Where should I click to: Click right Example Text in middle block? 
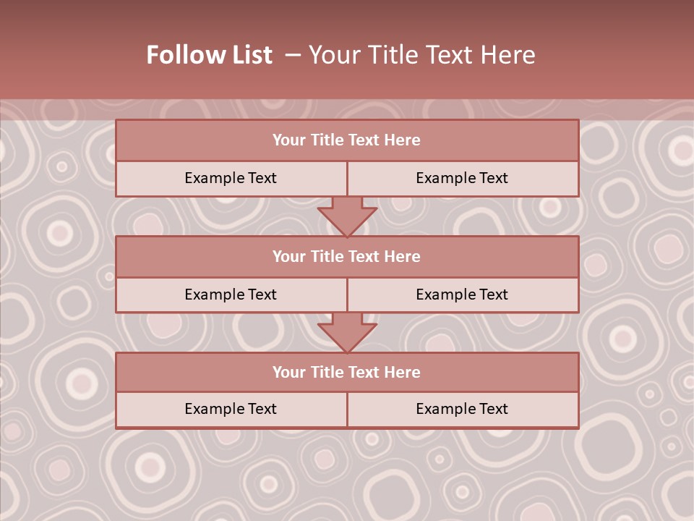[462, 295]
